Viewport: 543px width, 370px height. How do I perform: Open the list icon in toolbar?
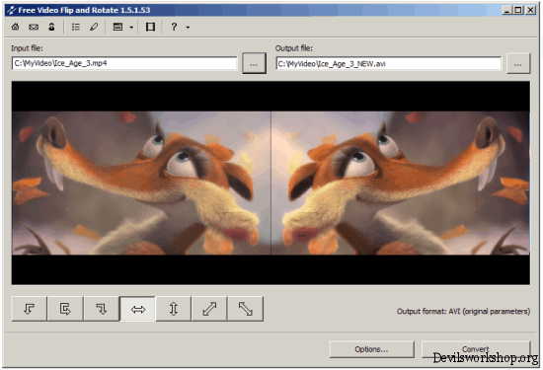[75, 27]
